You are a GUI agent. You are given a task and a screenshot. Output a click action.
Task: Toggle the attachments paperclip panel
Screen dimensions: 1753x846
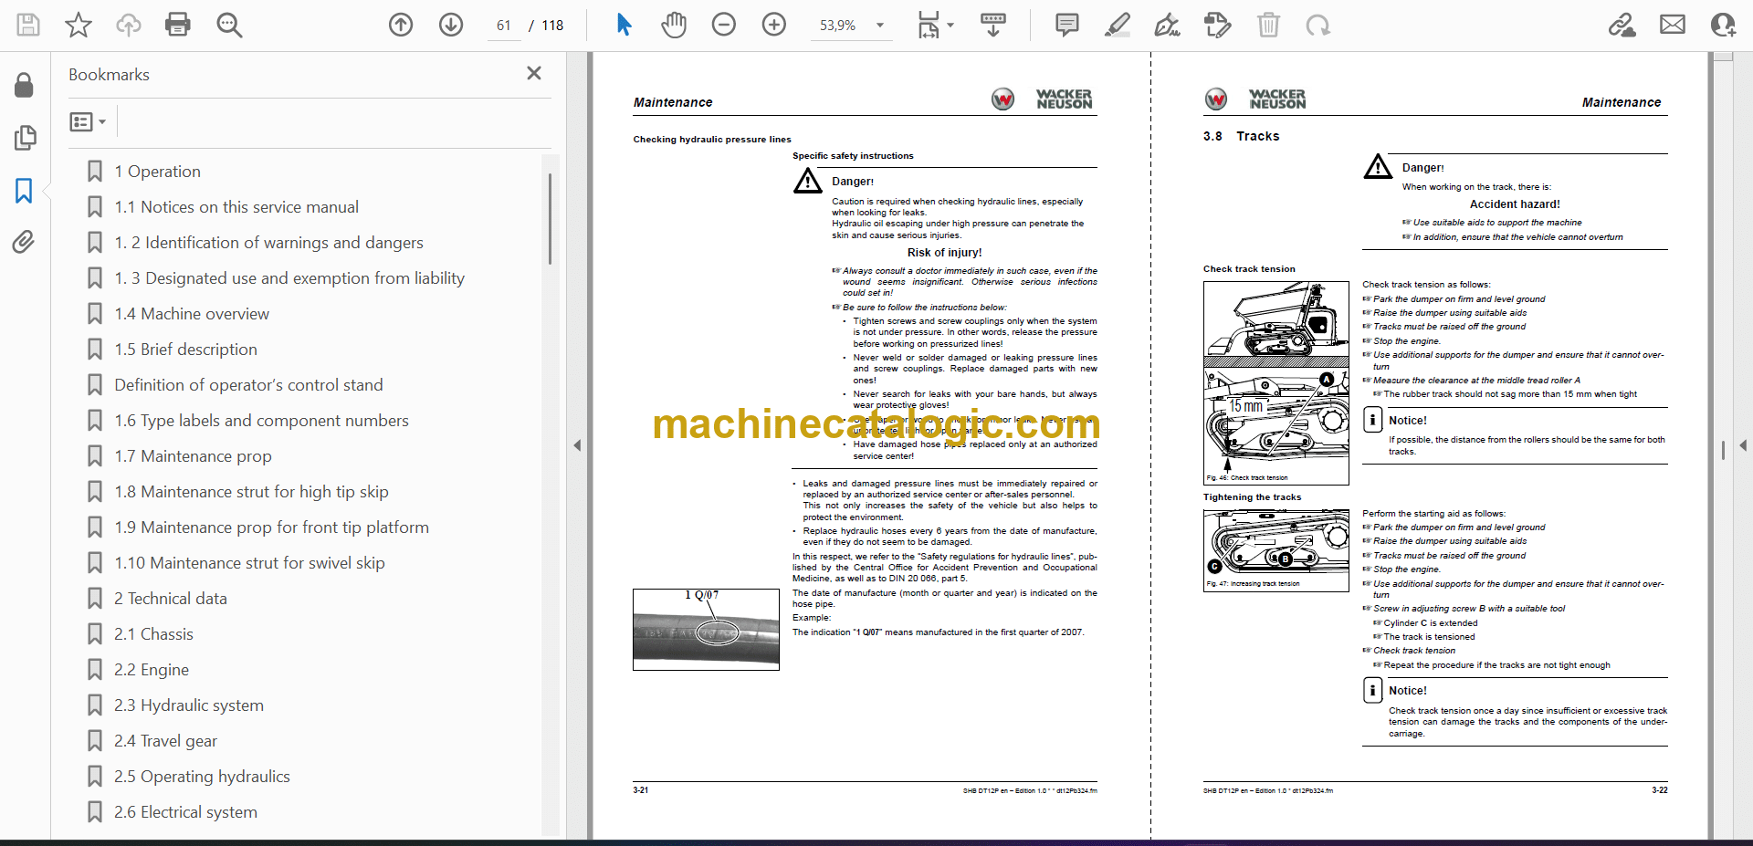24,242
